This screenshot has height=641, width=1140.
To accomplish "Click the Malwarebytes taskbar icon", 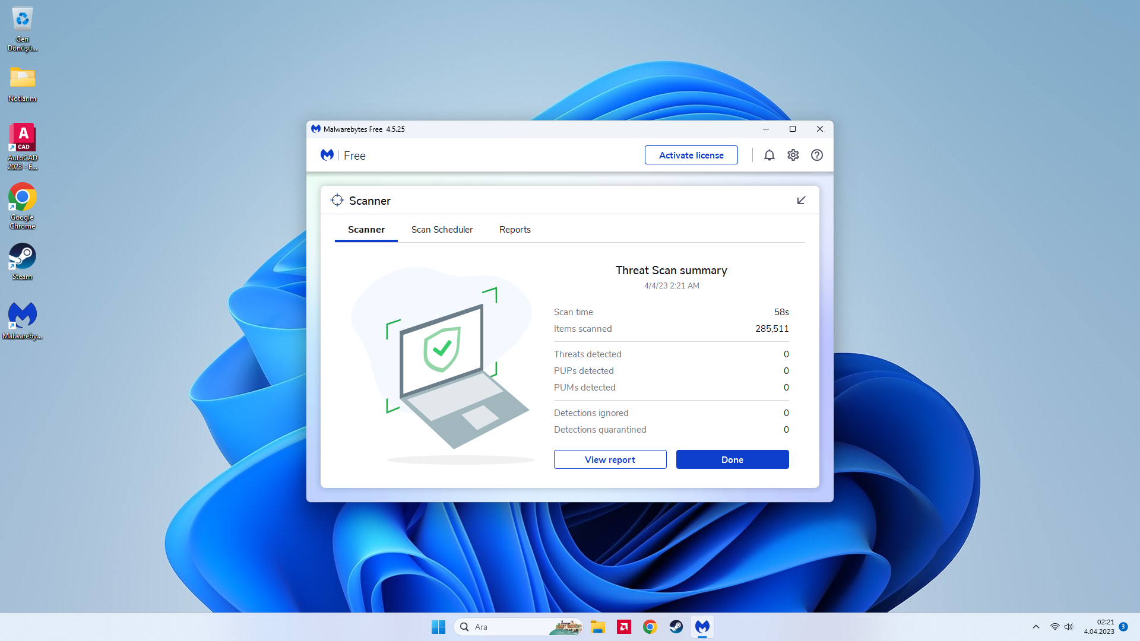I will (x=702, y=627).
